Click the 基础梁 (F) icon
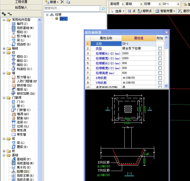Viewport: 190px width, 181px height. (14, 159)
